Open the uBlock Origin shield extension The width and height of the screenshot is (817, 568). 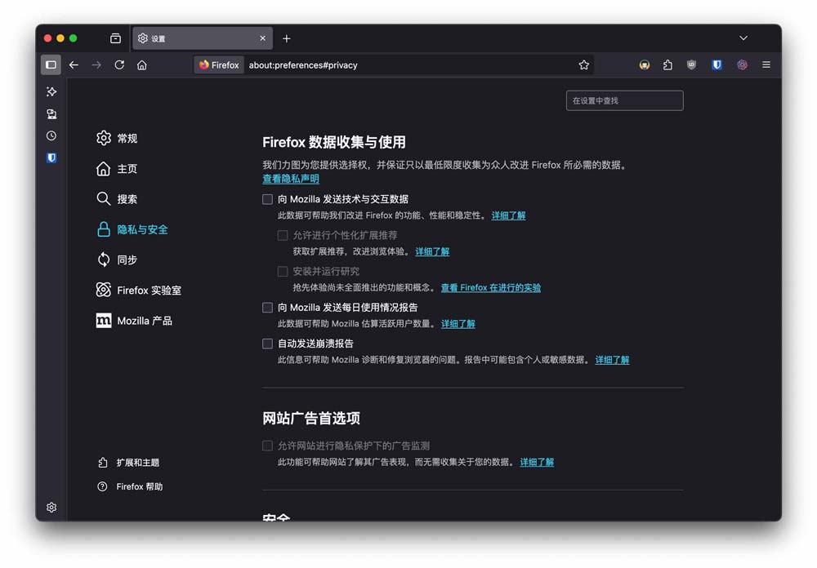[x=691, y=65]
